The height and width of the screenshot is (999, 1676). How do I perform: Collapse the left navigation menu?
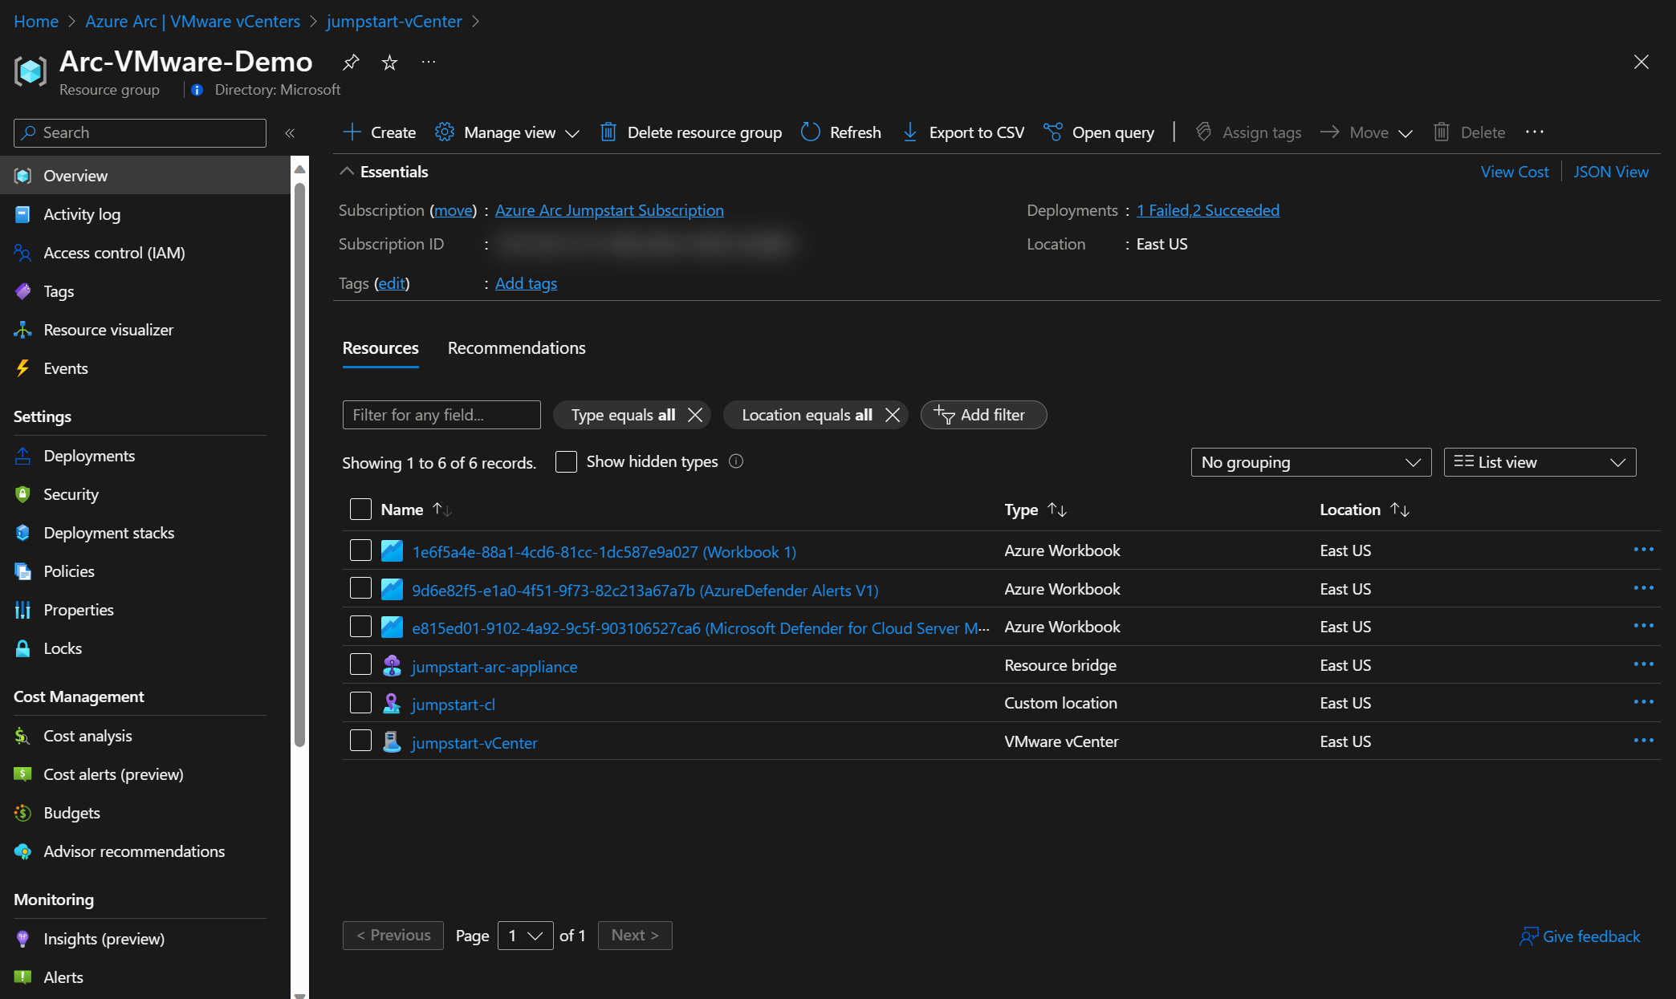pyautogui.click(x=290, y=132)
